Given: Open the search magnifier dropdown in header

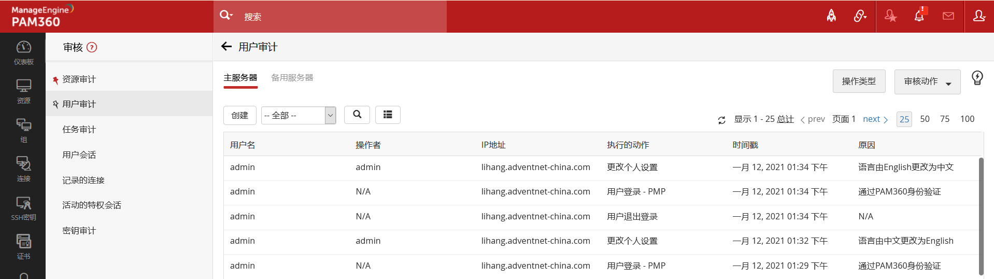Looking at the screenshot, I should (226, 15).
